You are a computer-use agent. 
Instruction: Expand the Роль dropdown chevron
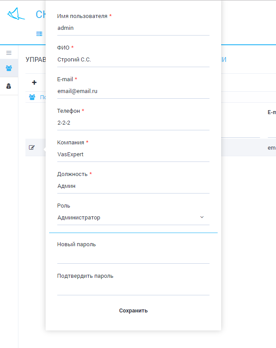click(202, 217)
